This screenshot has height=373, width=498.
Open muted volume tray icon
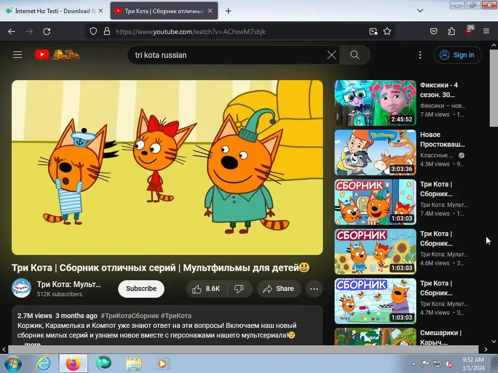(x=449, y=364)
